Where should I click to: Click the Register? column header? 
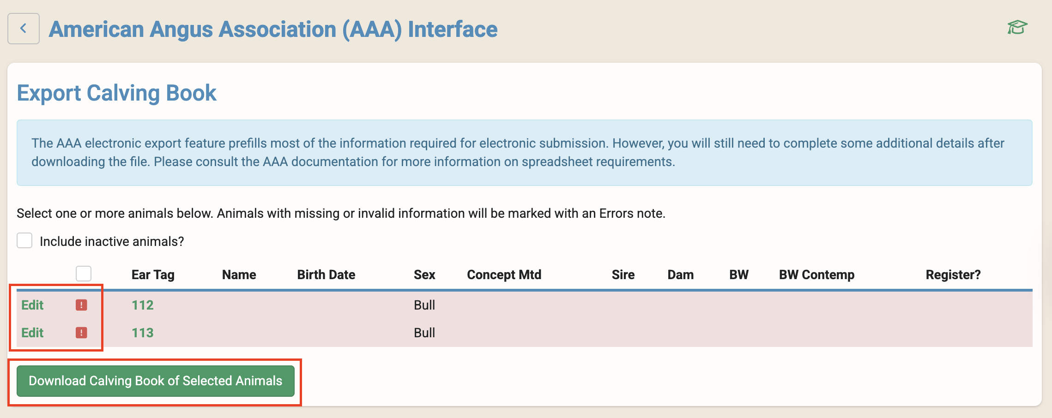click(x=953, y=275)
